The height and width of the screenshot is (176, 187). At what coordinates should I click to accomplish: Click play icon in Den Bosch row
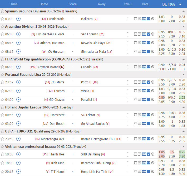coord(18,123)
